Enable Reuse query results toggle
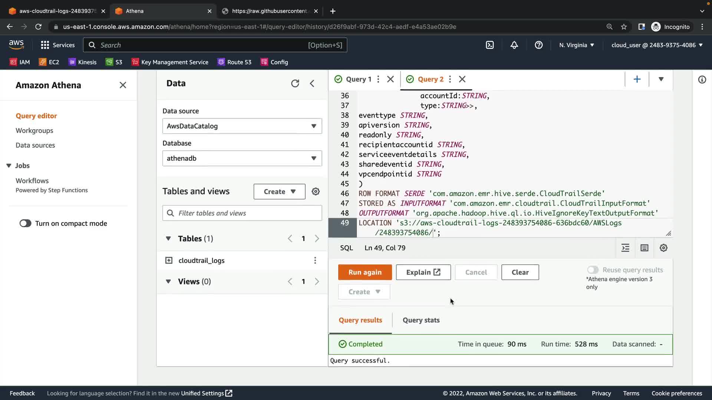 click(593, 270)
